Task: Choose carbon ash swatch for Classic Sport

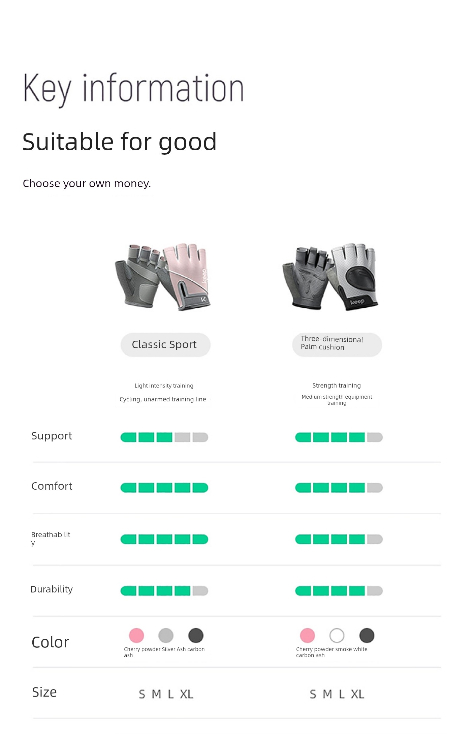Action: point(196,636)
